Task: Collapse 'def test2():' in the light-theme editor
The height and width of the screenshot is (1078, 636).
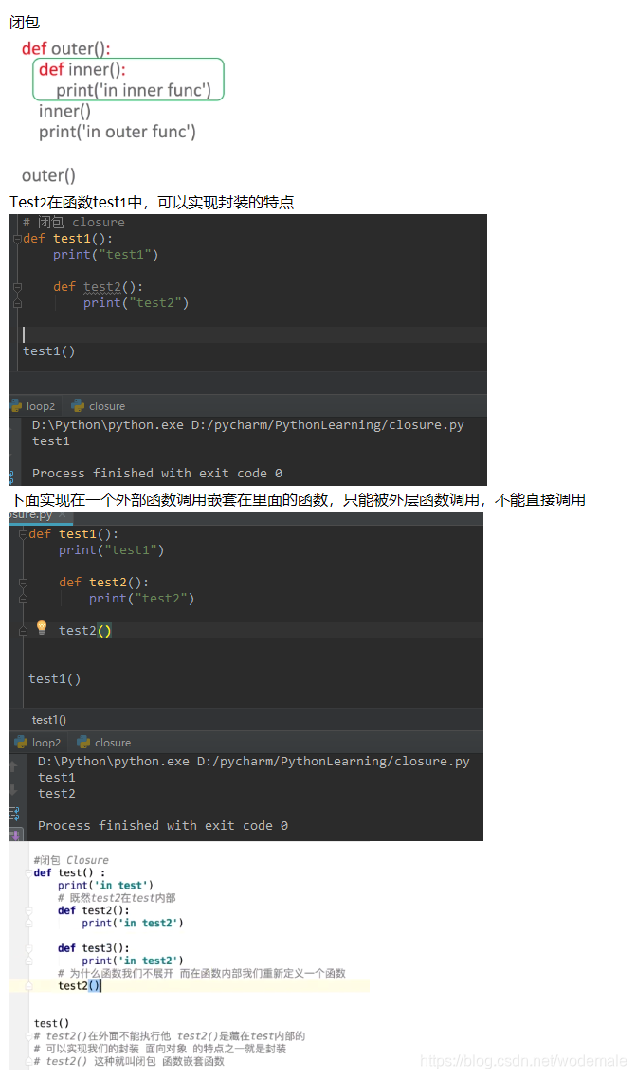Action: (x=28, y=911)
